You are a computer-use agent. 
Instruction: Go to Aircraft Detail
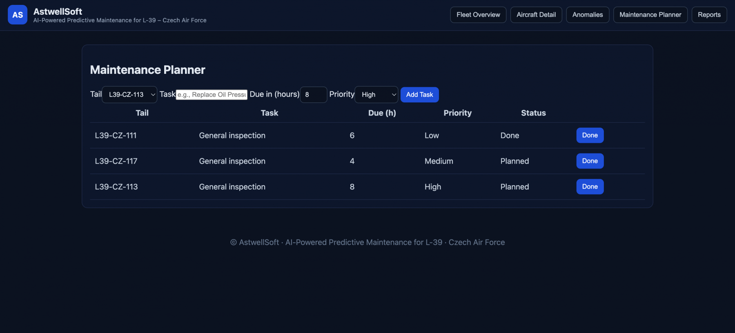(536, 15)
